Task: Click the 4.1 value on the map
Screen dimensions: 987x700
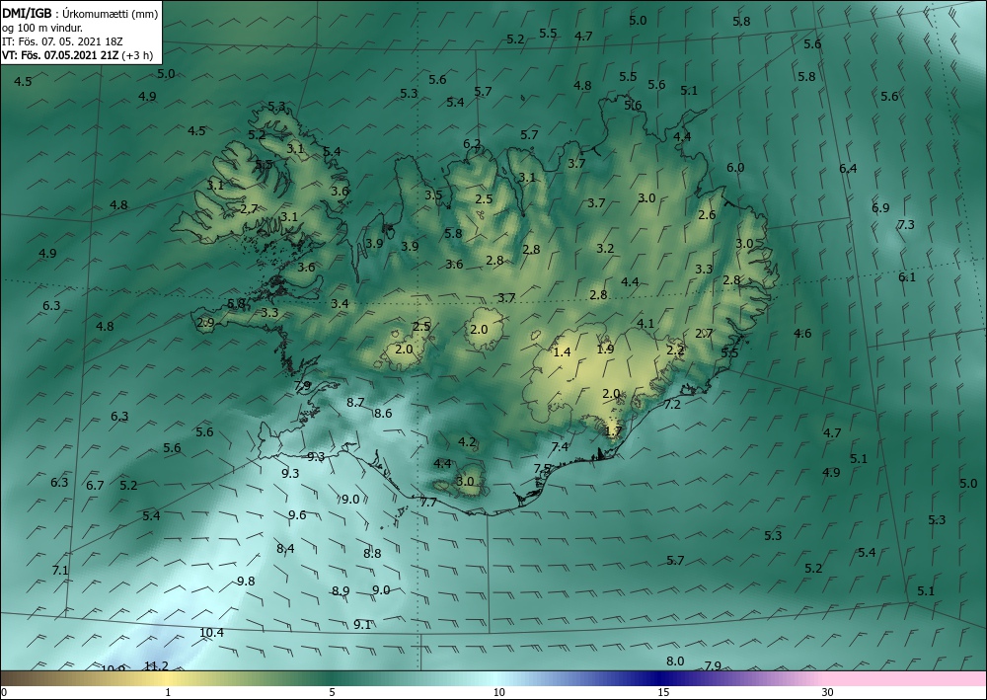Action: click(645, 324)
